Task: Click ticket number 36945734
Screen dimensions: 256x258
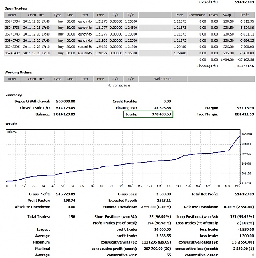Action: tap(12, 21)
